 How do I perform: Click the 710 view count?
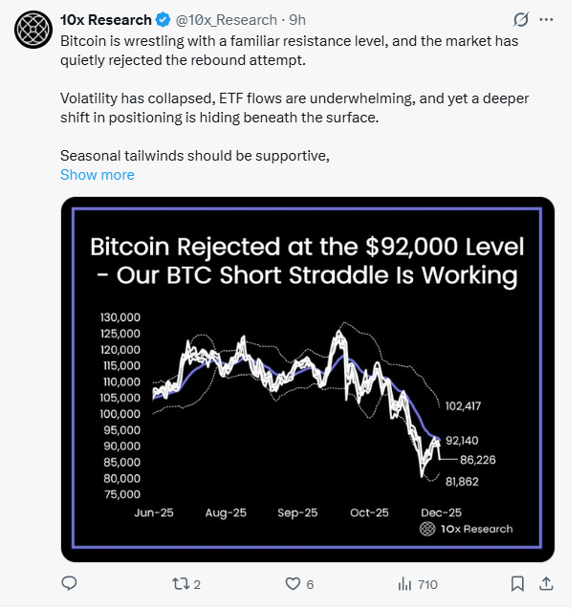(x=427, y=584)
